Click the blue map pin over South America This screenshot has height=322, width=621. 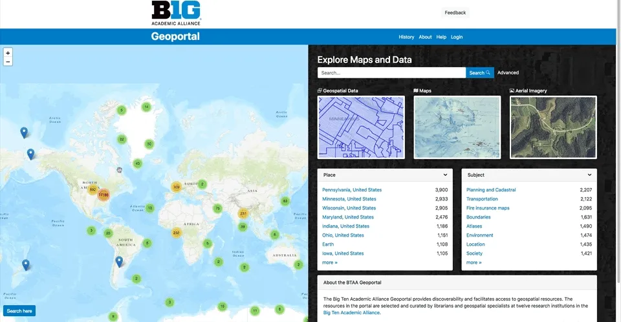119,261
